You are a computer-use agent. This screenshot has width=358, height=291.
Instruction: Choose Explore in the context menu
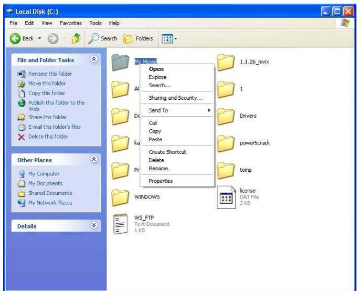pos(177,77)
